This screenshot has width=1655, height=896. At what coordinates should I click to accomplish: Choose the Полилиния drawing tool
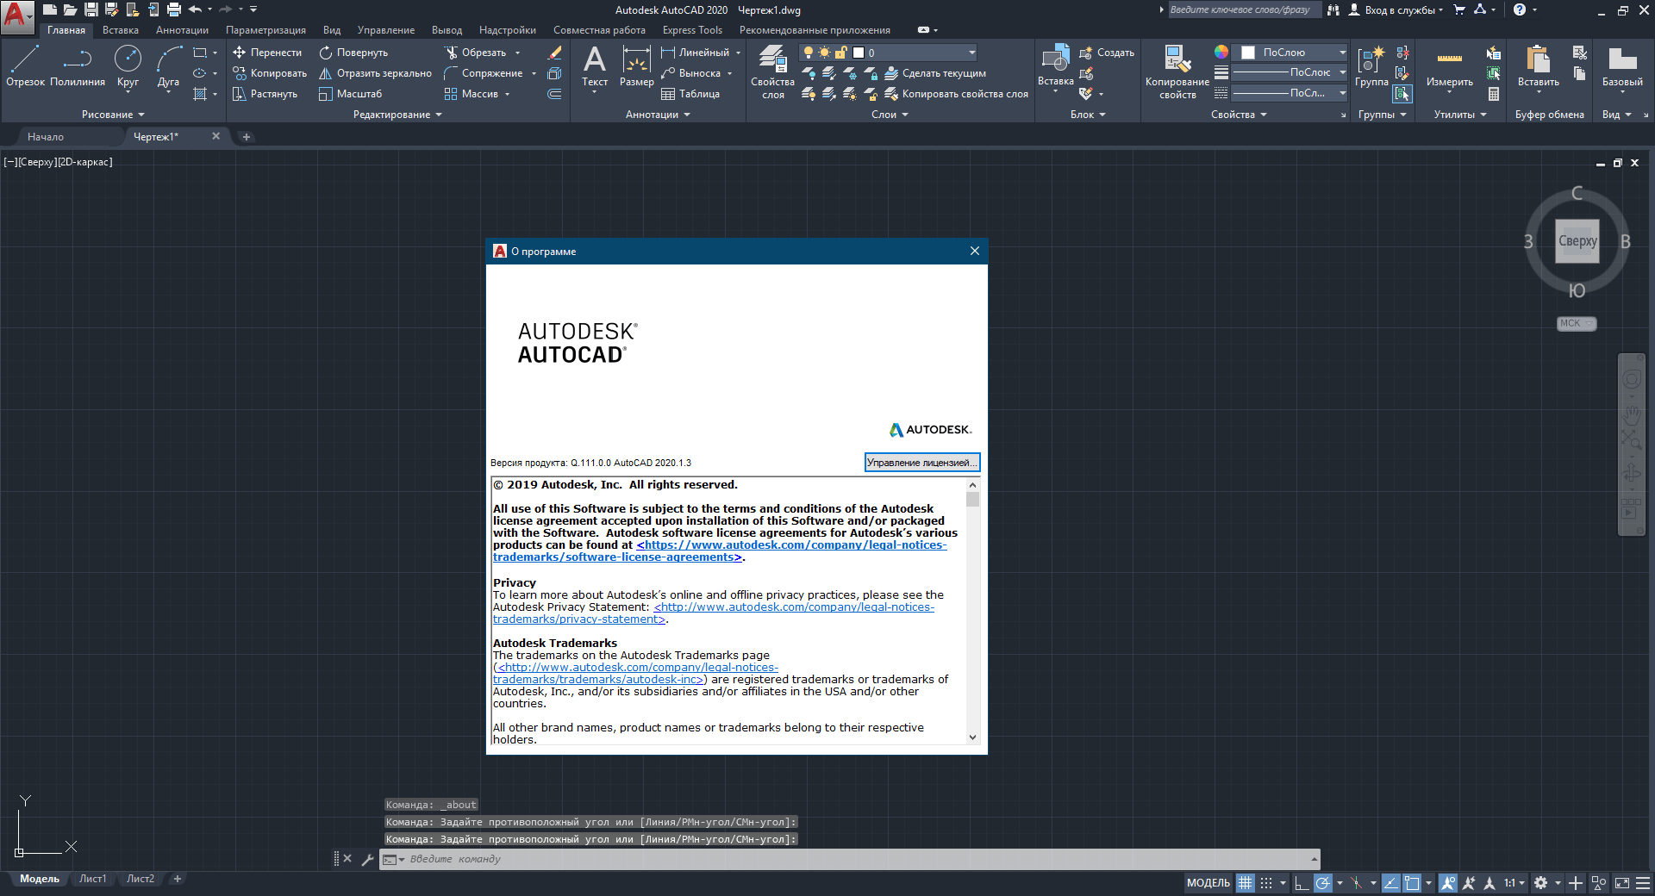78,67
